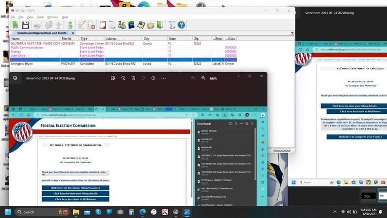Sort by the Type column header
387x218 pixels.
(92, 39)
